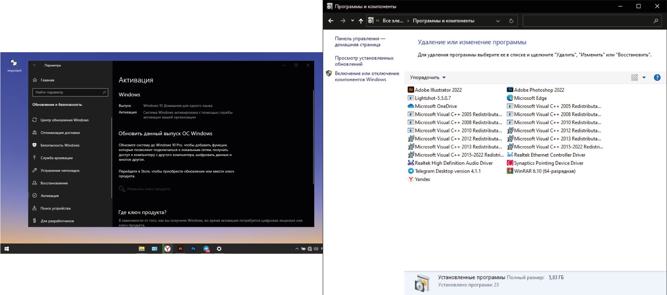Open Settings gear on the taskbar
667x295 pixels.
[x=219, y=249]
